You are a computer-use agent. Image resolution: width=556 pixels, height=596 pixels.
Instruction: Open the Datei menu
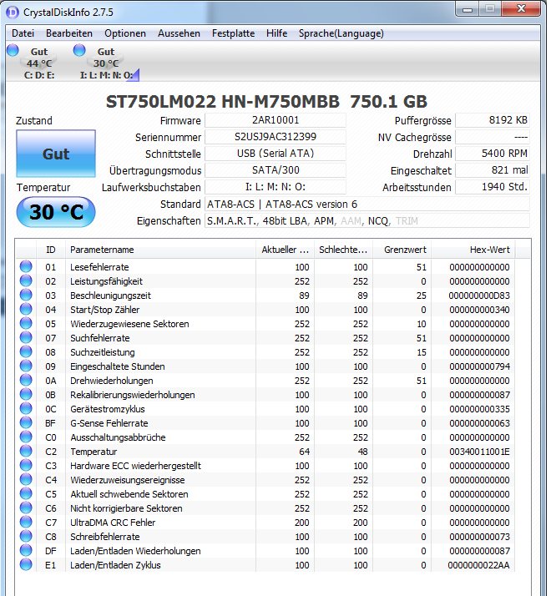pyautogui.click(x=23, y=33)
